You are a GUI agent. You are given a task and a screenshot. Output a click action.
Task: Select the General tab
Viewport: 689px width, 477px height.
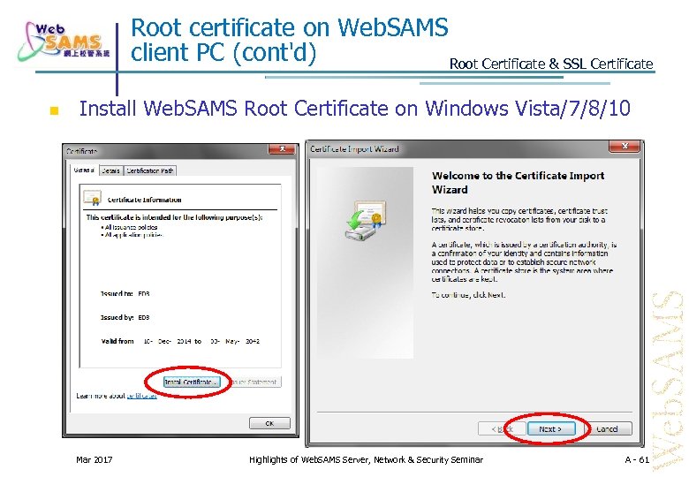click(x=84, y=170)
